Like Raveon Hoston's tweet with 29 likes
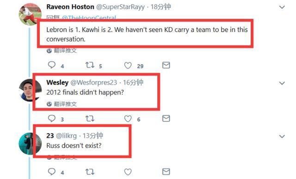The image size is (296, 179). coord(128,65)
